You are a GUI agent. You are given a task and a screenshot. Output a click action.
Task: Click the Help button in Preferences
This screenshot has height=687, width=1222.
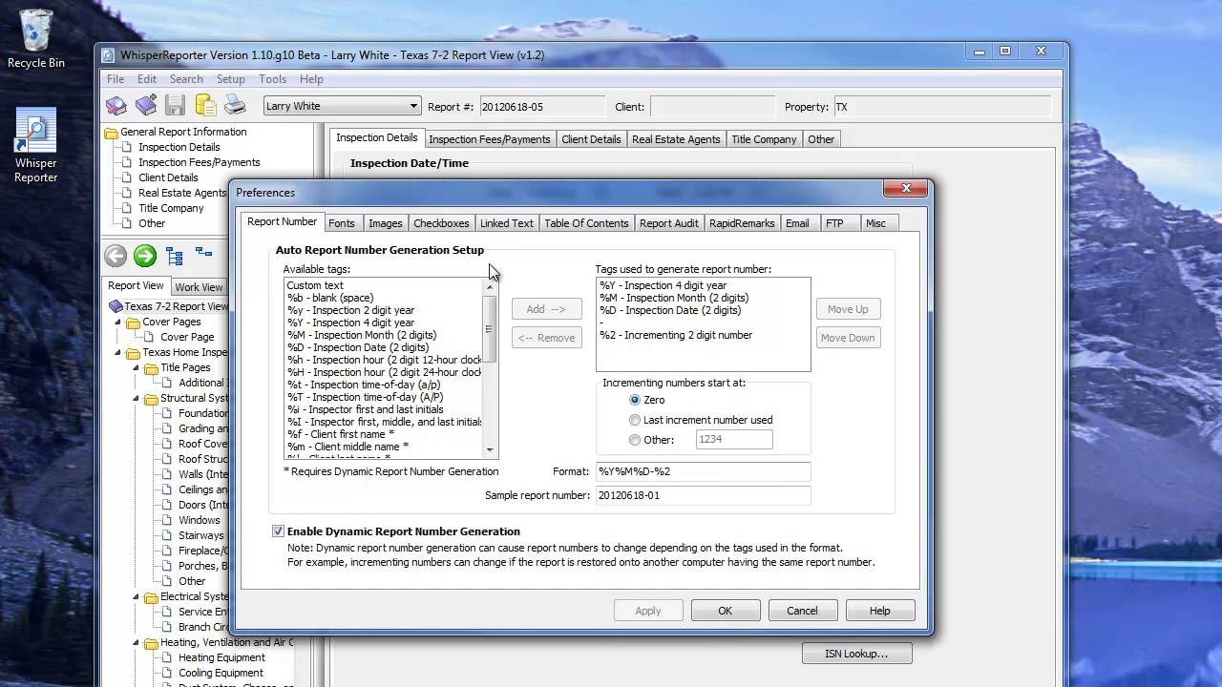coord(880,611)
